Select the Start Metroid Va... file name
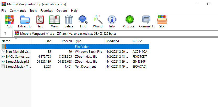218x107 pixels. (18, 52)
